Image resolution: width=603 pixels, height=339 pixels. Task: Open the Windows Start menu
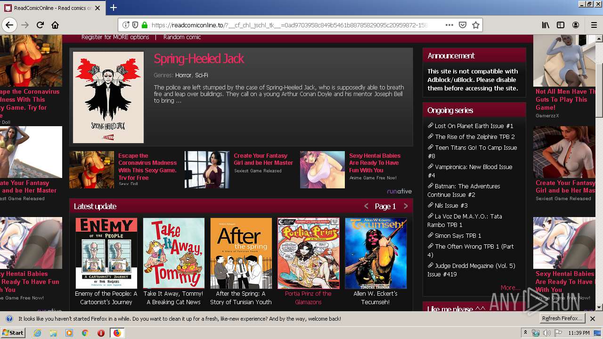click(x=13, y=333)
